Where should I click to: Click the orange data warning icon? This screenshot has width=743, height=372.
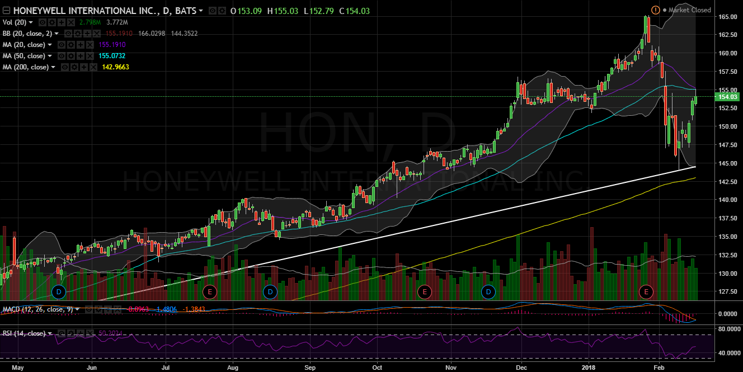655,10
